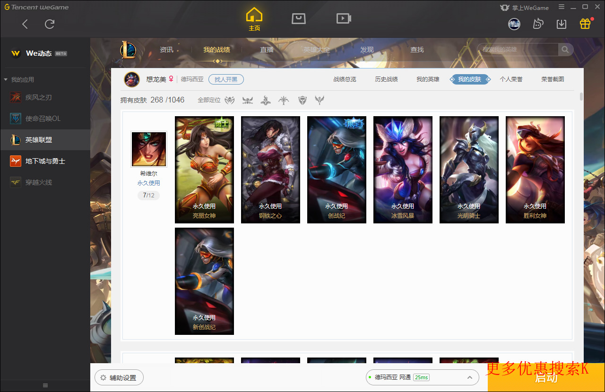Open the video live icon in top bar

(344, 18)
